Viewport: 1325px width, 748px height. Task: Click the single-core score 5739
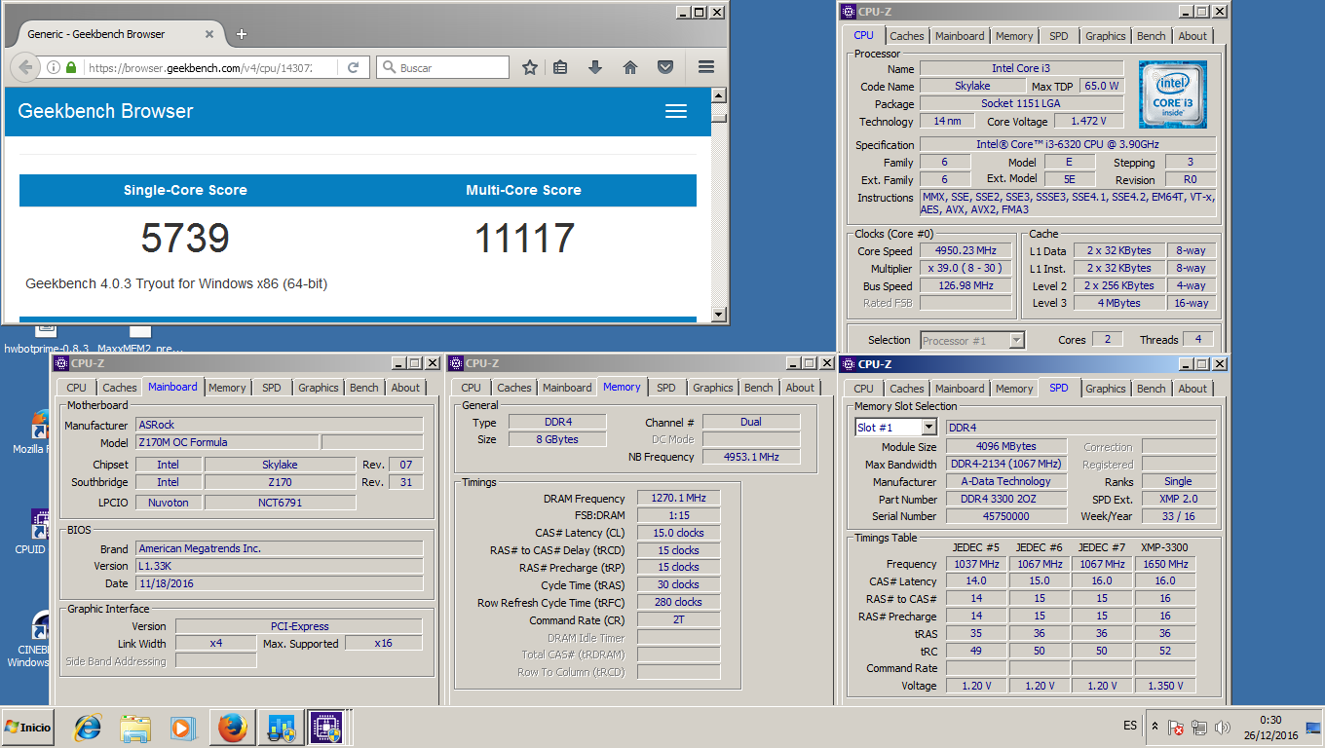[185, 239]
